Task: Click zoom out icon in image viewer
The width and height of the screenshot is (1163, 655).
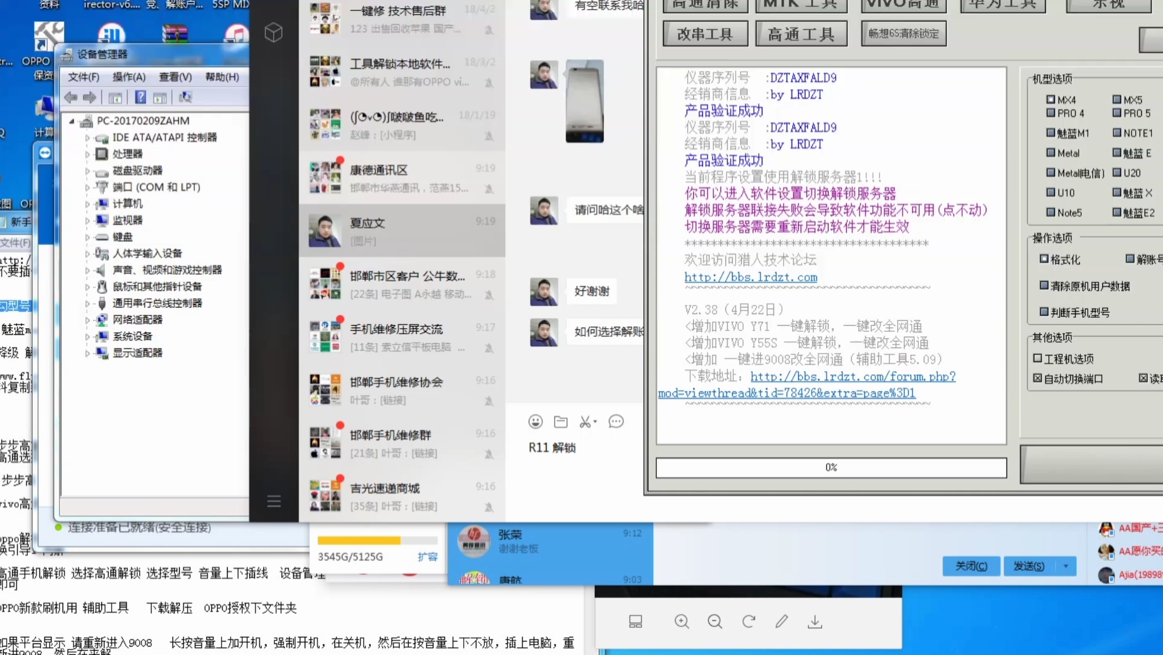Action: pos(715,622)
